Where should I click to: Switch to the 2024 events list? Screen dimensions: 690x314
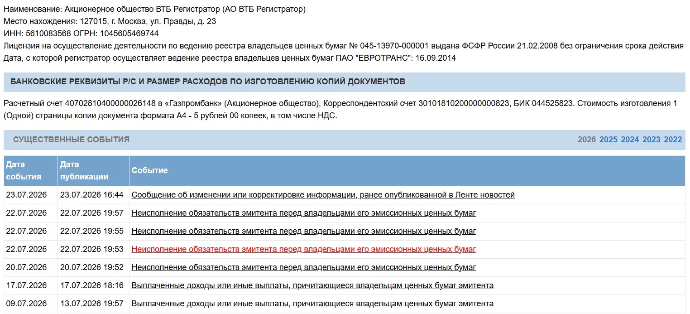tap(630, 140)
